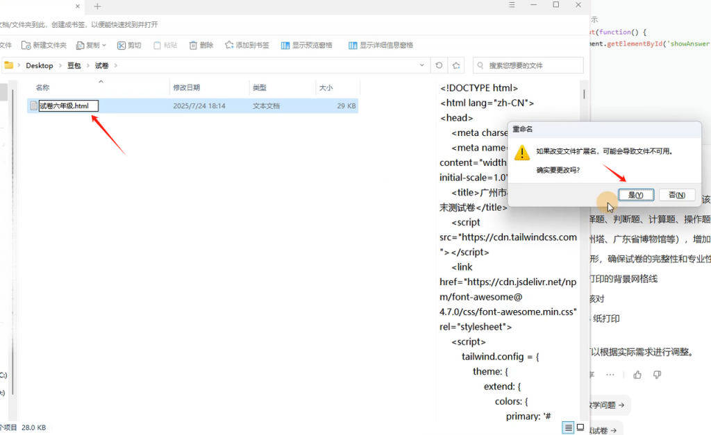The width and height of the screenshot is (711, 435).
Task: Click the refresh icon beside address bar
Action: click(x=439, y=65)
